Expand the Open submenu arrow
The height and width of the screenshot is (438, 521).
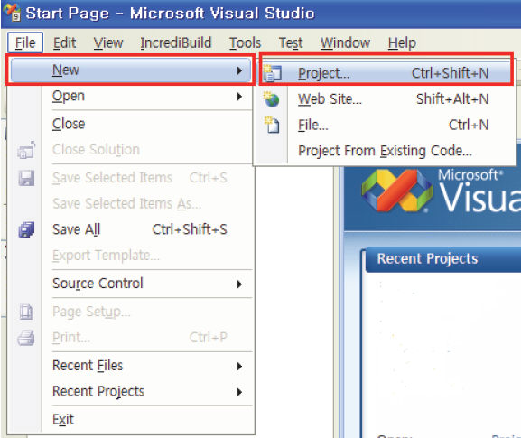click(x=239, y=97)
